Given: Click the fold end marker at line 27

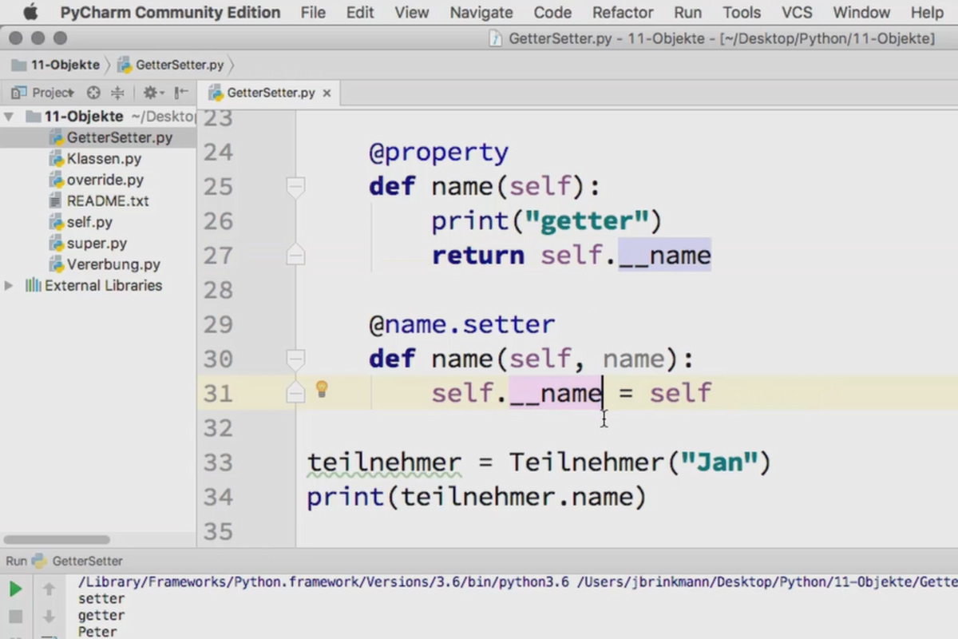Looking at the screenshot, I should tap(295, 256).
